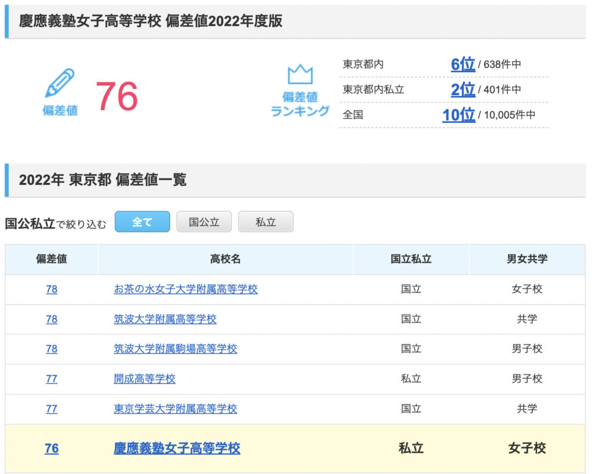Click 男子校 in 開成高等学校 row
This screenshot has width=592, height=474.
point(527,379)
